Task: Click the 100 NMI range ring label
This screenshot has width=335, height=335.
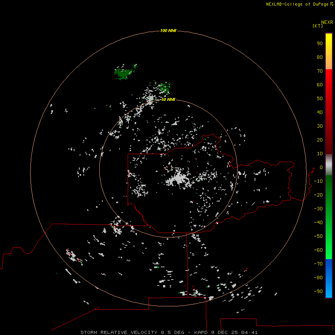Action: coord(168,31)
